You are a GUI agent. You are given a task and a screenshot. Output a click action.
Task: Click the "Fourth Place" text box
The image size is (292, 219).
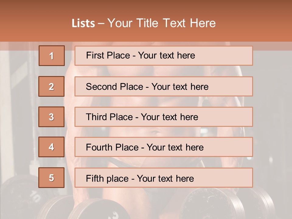click(x=164, y=147)
